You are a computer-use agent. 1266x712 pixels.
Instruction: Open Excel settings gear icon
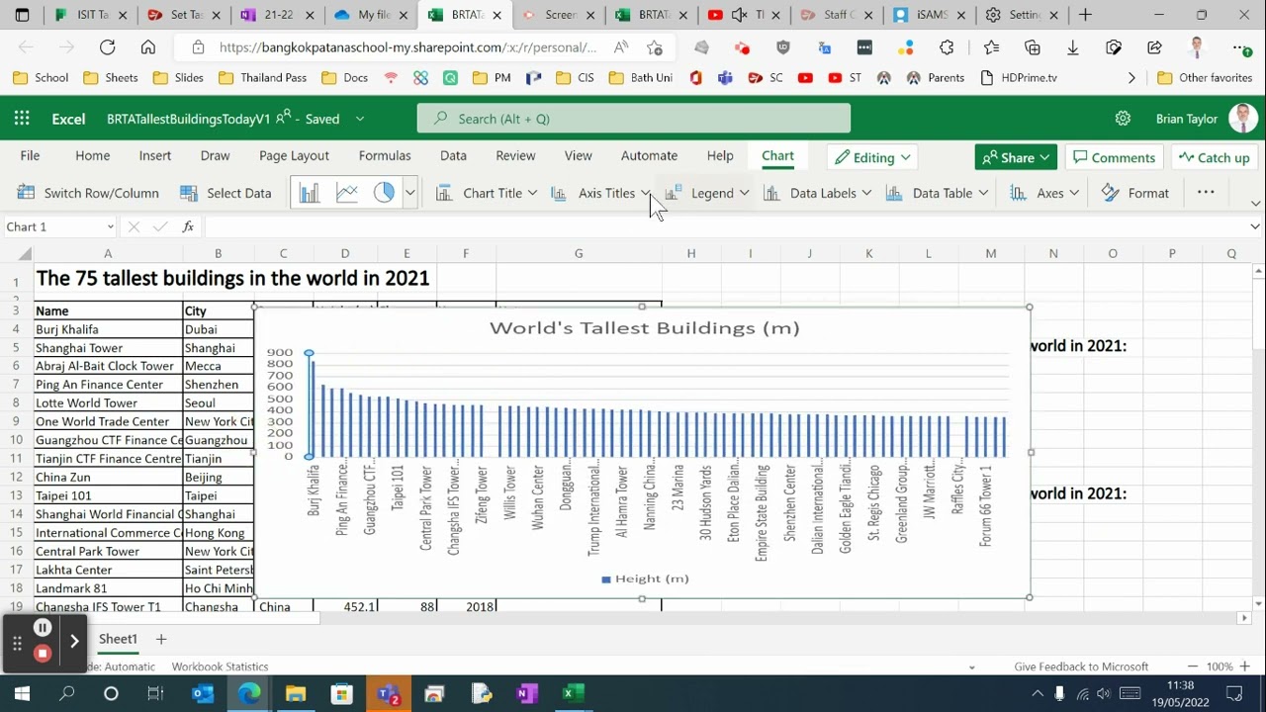coord(1123,119)
